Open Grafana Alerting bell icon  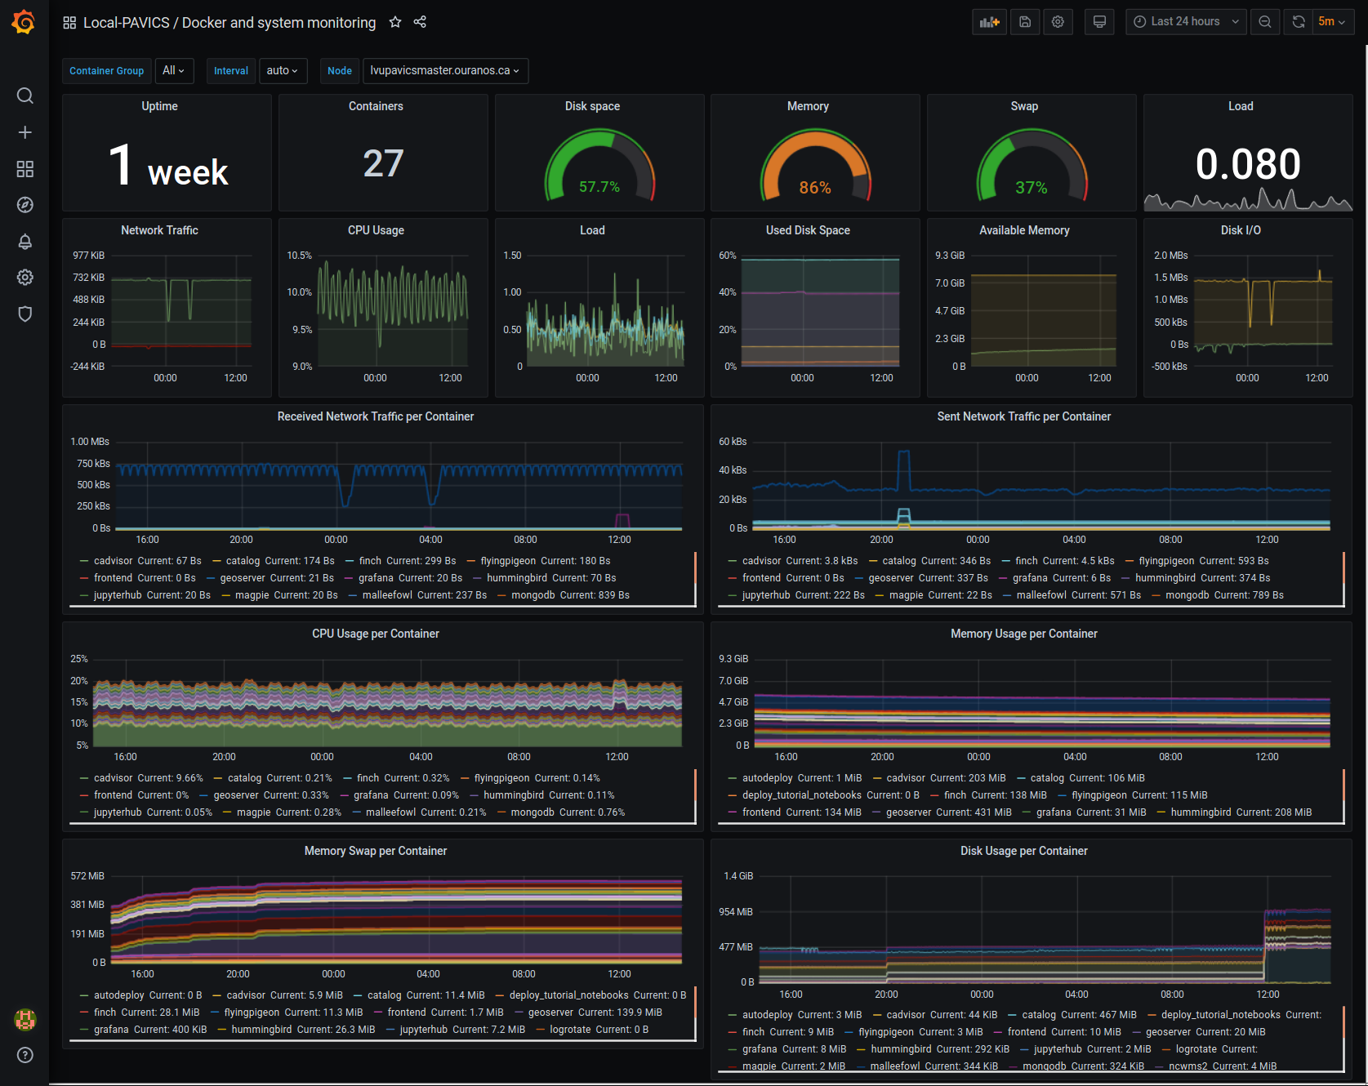[x=25, y=241]
